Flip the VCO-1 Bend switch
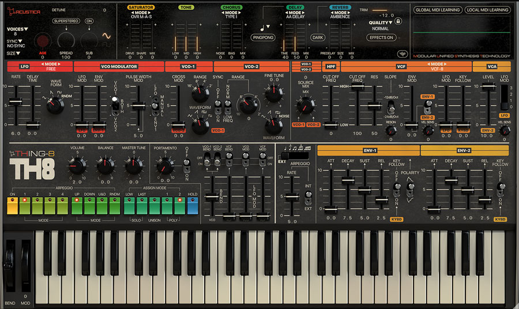This screenshot has height=309, width=519. coord(207,160)
